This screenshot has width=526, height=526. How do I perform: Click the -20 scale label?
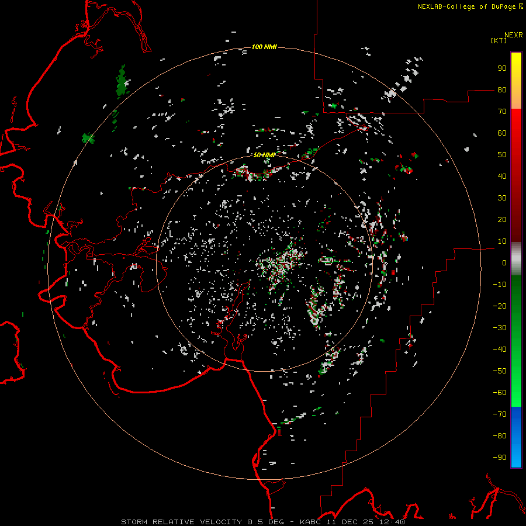tap(500, 306)
